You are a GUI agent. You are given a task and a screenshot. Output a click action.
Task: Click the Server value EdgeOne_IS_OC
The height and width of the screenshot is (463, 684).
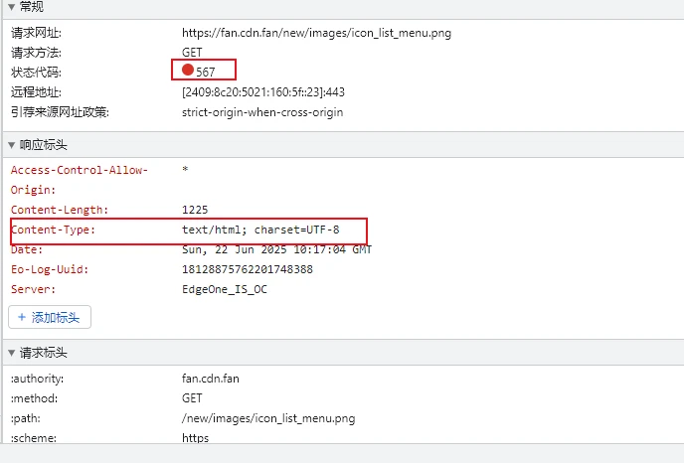click(x=225, y=289)
